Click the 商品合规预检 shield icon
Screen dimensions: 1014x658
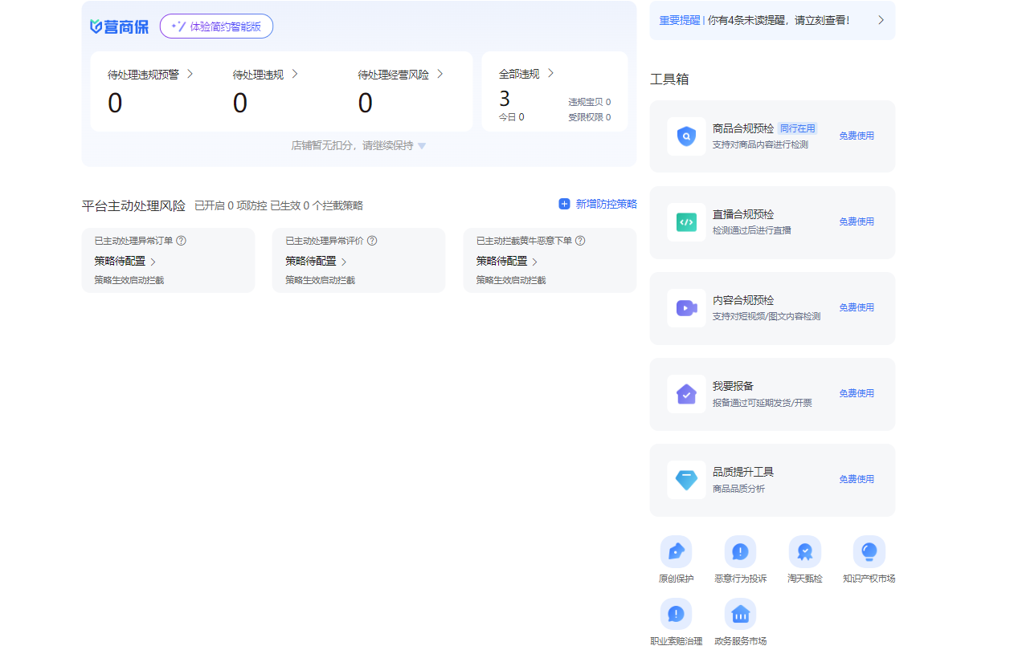click(686, 136)
